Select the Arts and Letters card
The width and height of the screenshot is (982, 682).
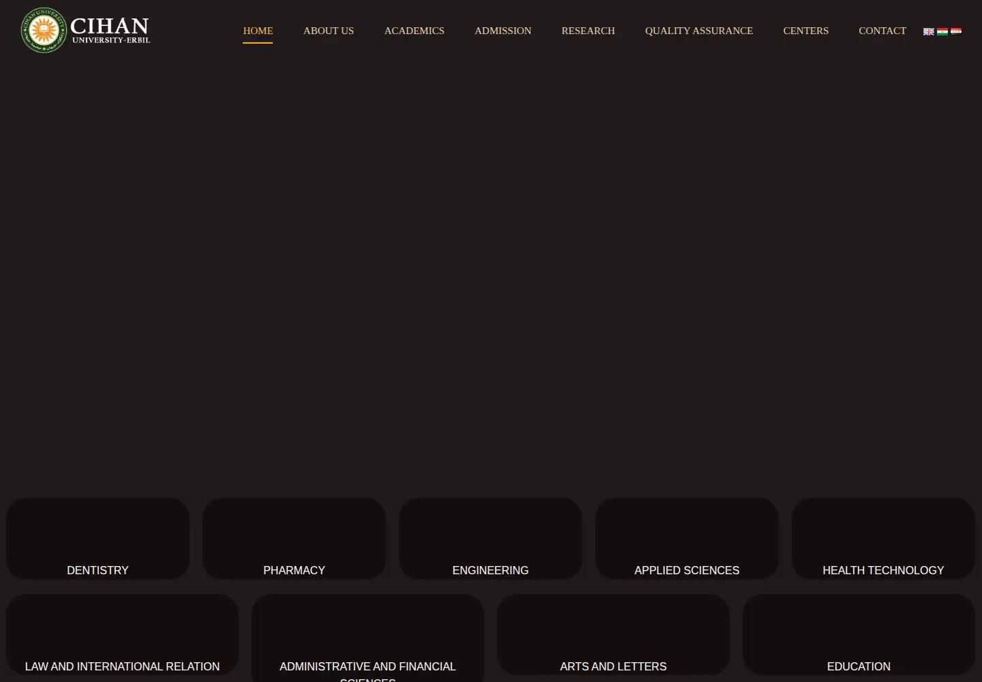pos(613,635)
